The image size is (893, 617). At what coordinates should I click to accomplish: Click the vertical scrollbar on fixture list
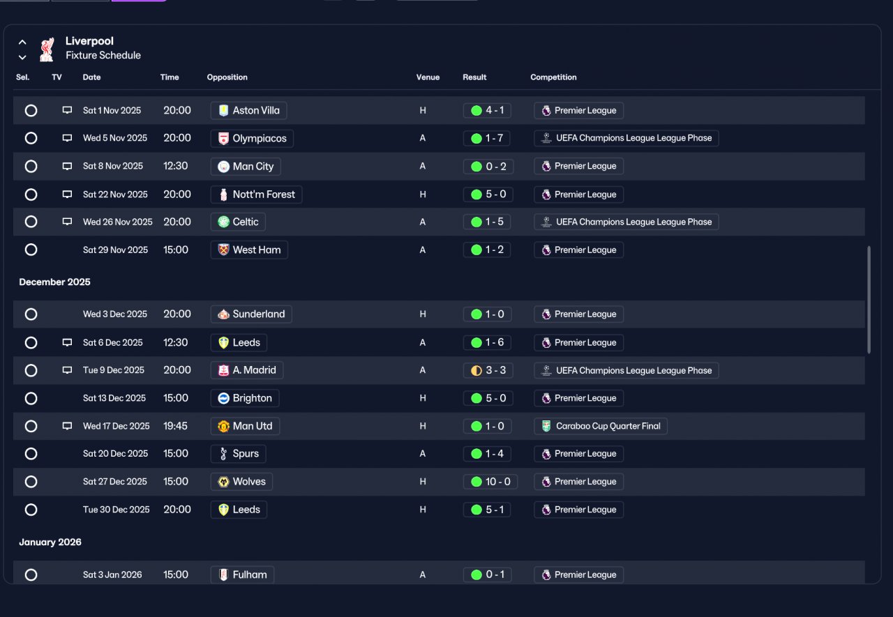point(869,300)
